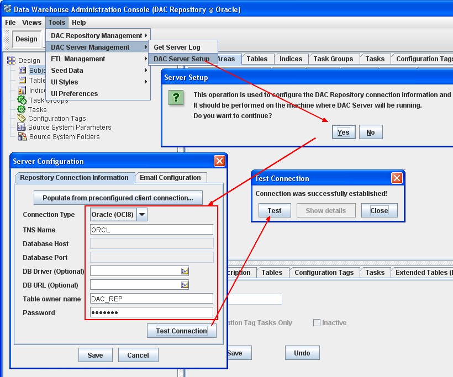
Task: Open the lower Configuration Tags tab
Action: (324, 273)
